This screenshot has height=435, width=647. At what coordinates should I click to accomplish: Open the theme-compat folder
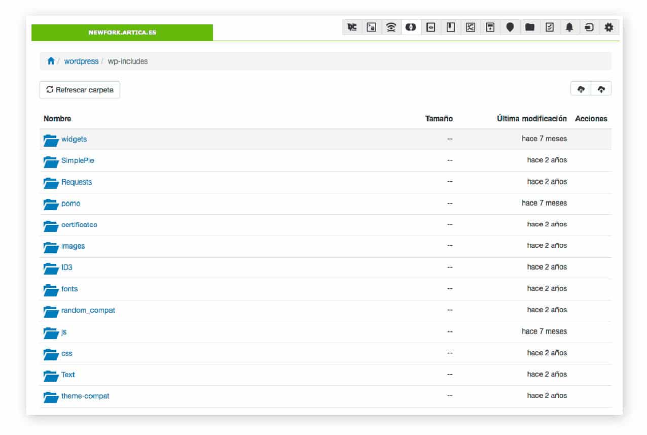pos(85,396)
